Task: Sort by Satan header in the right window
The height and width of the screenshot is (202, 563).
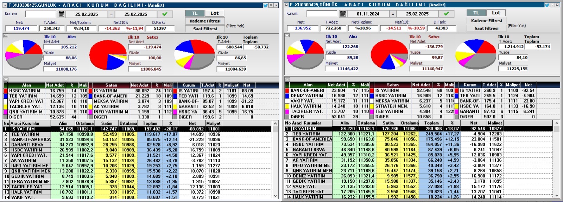Action: click(x=393, y=85)
